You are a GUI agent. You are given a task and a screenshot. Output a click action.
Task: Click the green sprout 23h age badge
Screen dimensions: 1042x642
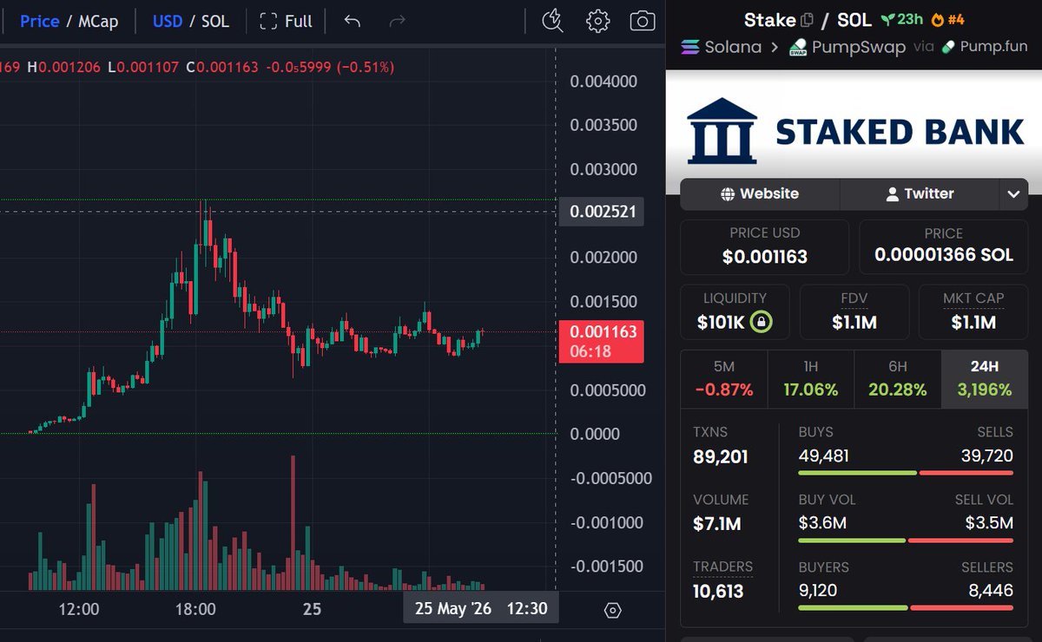tap(901, 19)
